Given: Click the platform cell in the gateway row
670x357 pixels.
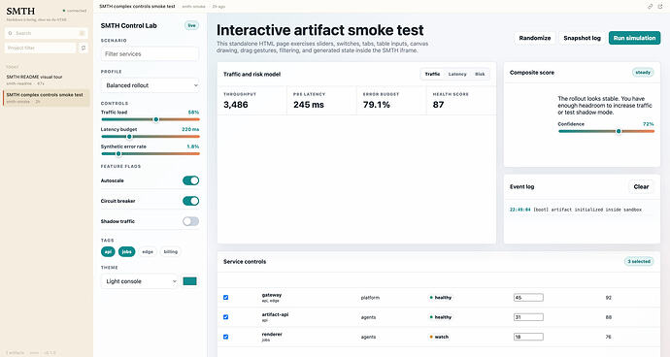Looking at the screenshot, I should tap(370, 298).
